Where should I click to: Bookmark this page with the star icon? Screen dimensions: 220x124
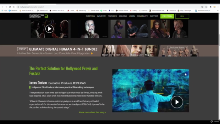click(x=206, y=7)
